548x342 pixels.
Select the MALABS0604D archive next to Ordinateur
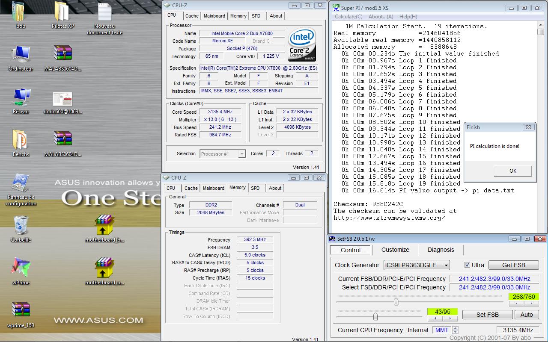point(63,53)
